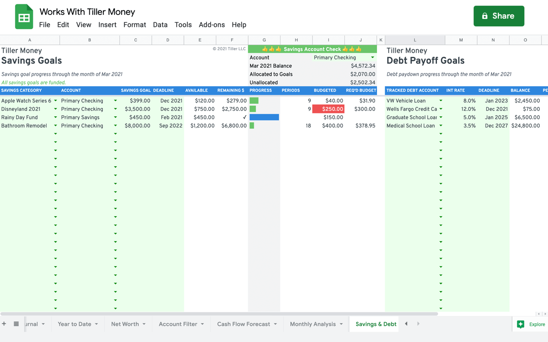Open Wells Fargo Credit Card dropdown arrow

(x=441, y=109)
